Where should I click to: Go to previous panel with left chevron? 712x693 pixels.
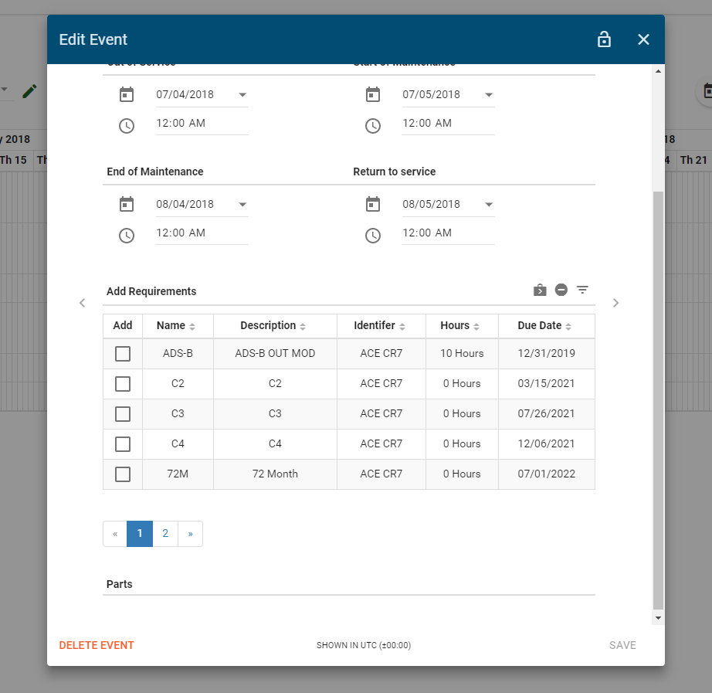(82, 303)
